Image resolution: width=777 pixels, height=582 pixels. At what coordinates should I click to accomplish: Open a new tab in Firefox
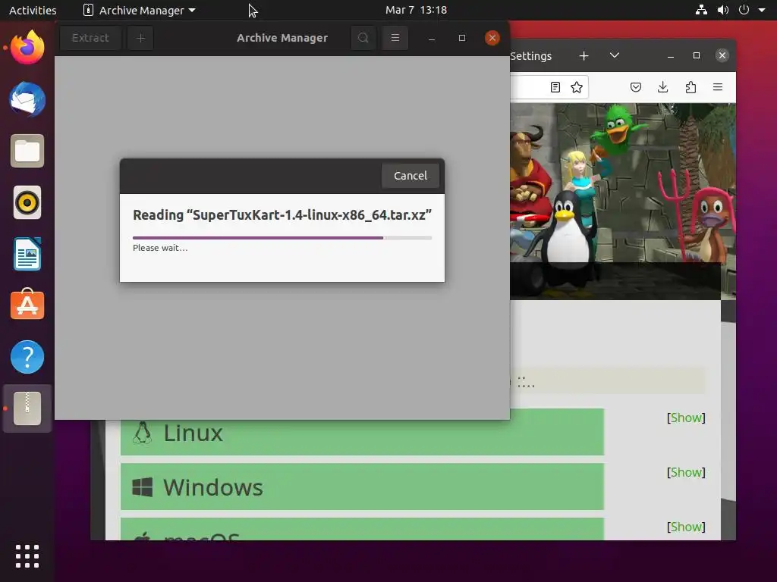pyautogui.click(x=584, y=56)
